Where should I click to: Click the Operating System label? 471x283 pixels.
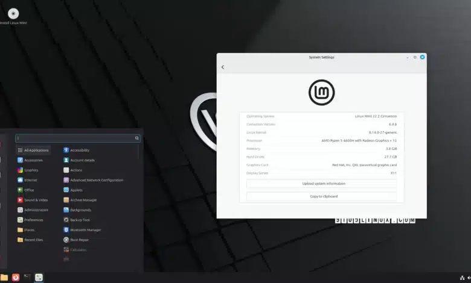point(260,116)
